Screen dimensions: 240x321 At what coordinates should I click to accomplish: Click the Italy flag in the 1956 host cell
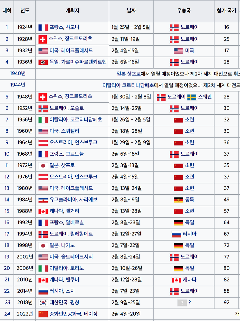[x=43, y=120]
